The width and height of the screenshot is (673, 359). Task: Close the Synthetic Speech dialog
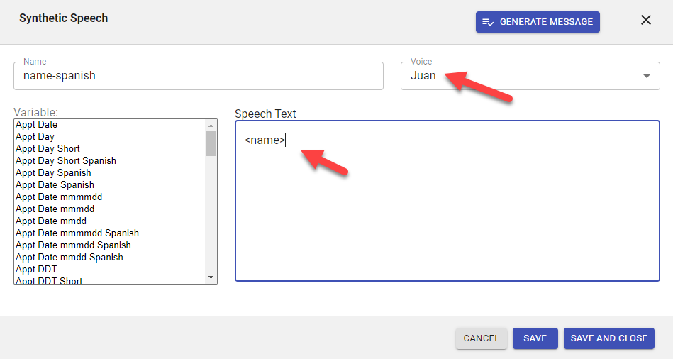click(x=646, y=21)
